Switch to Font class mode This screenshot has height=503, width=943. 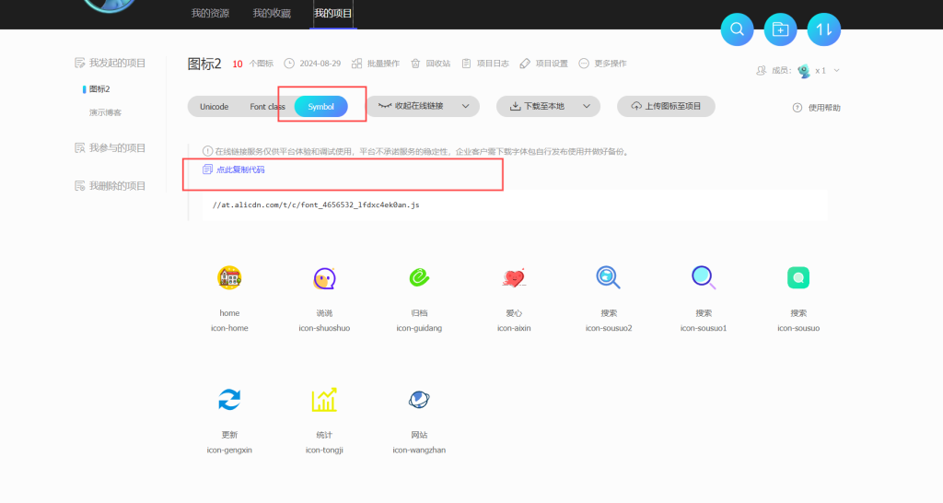pos(267,107)
